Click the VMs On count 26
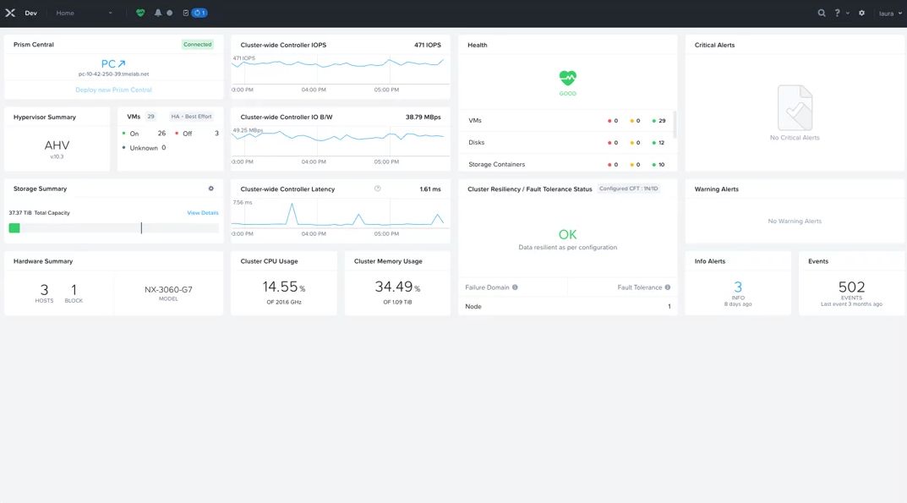This screenshot has width=907, height=503. click(162, 133)
